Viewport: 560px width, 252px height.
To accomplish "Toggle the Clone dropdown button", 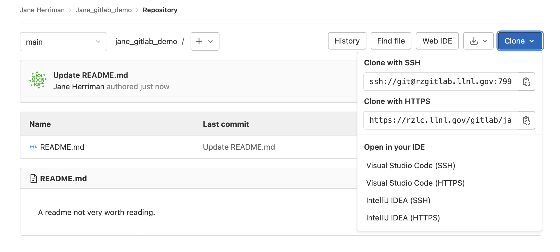I will (520, 41).
